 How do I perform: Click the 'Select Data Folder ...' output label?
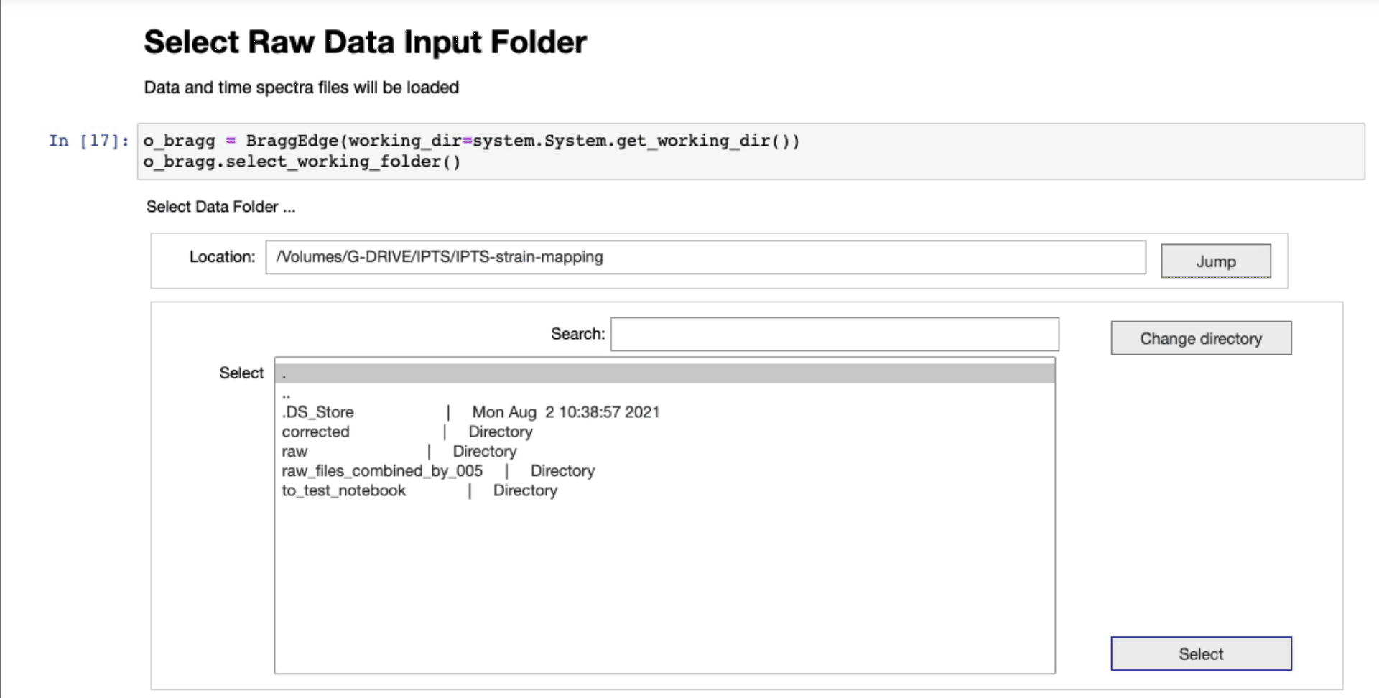pyautogui.click(x=220, y=207)
